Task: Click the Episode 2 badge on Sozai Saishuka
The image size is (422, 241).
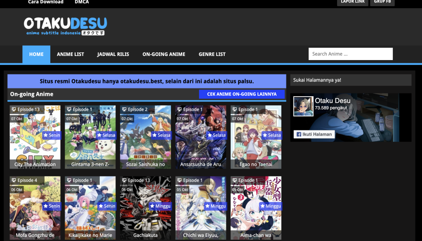Action: point(134,109)
